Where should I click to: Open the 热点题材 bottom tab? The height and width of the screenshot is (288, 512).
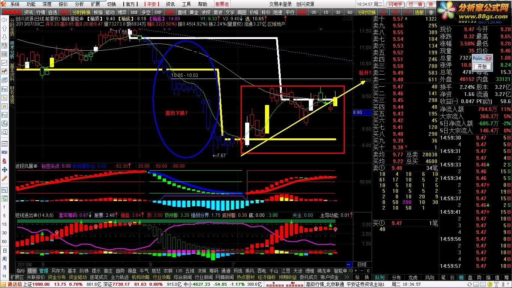246,277
